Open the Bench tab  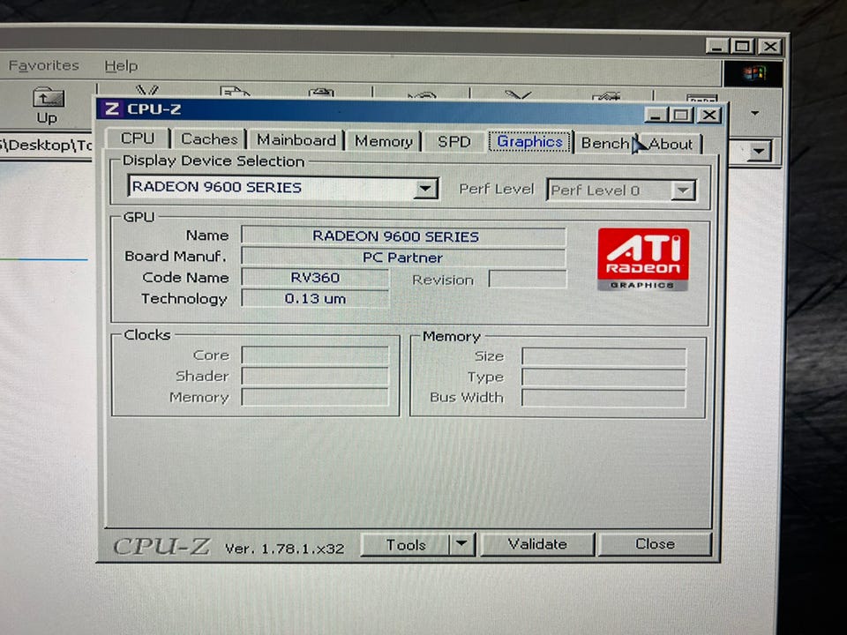pos(604,143)
